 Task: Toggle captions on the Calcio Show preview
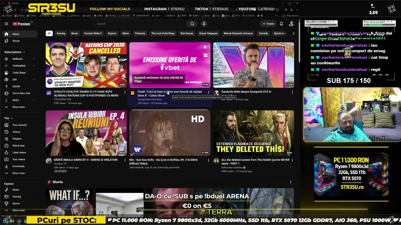pos(206,55)
